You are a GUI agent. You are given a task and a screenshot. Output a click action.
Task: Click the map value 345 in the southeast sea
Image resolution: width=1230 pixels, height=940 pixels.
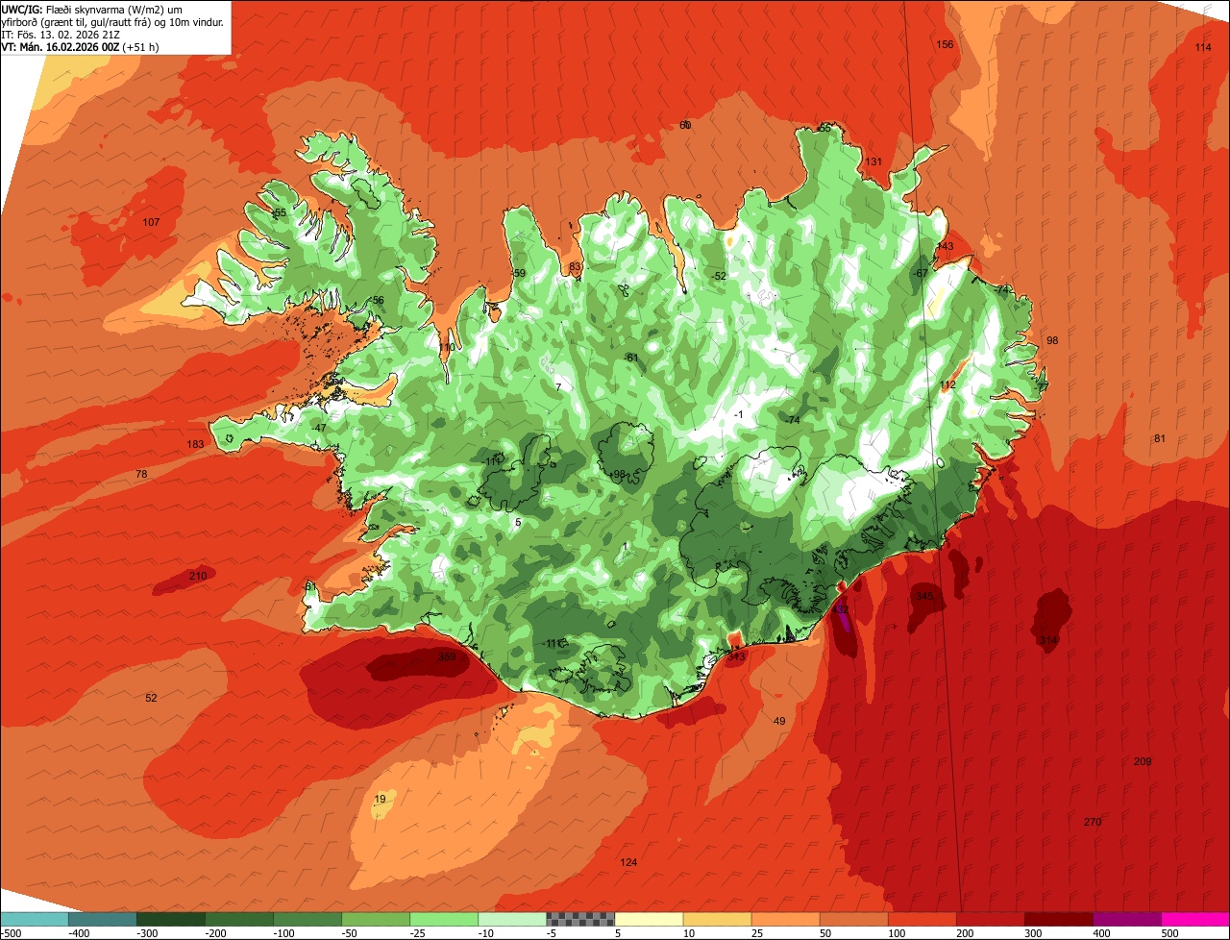coord(924,597)
